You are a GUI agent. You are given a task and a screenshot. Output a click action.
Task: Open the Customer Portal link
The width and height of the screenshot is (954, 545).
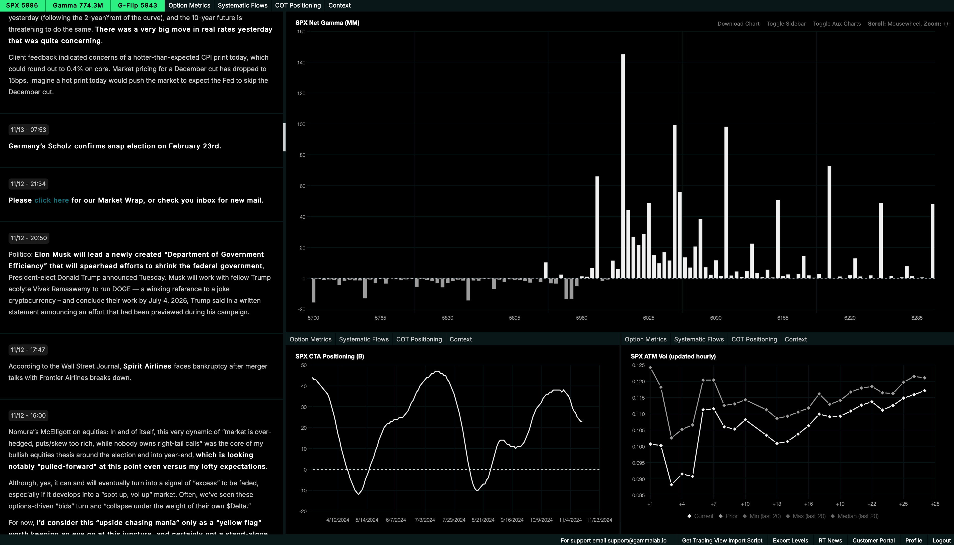pyautogui.click(x=873, y=540)
